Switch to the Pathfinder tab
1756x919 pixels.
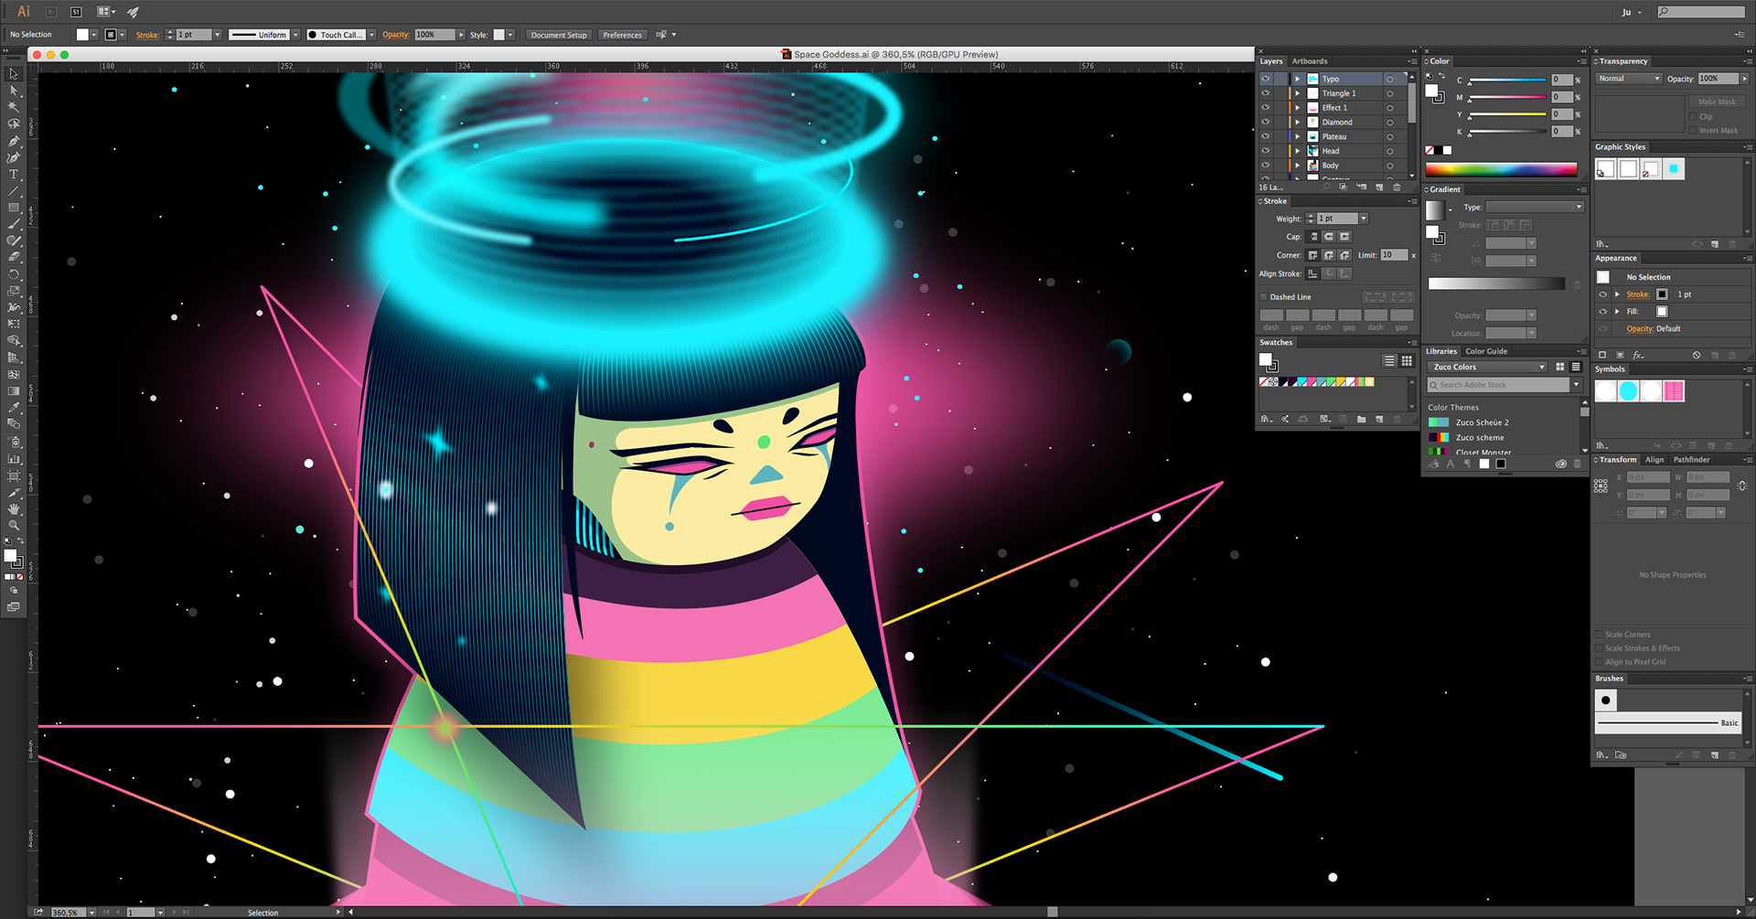click(x=1691, y=460)
